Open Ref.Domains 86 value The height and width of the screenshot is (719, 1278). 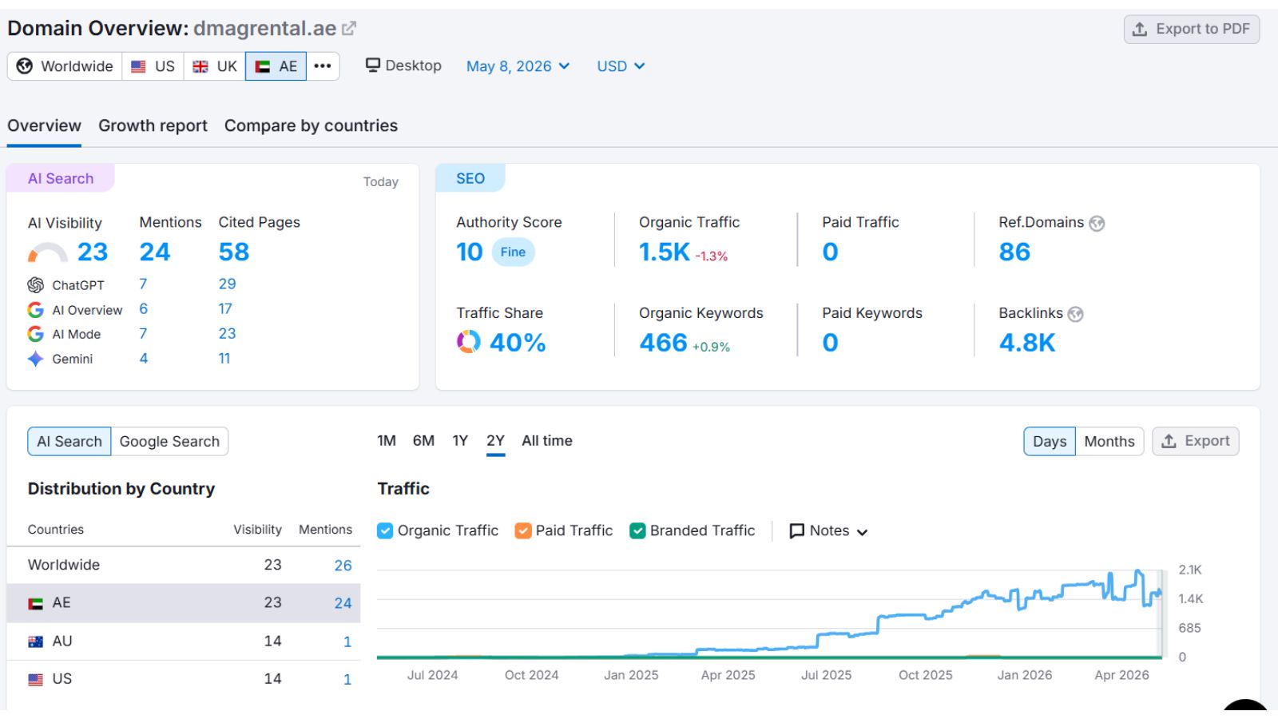click(1014, 252)
